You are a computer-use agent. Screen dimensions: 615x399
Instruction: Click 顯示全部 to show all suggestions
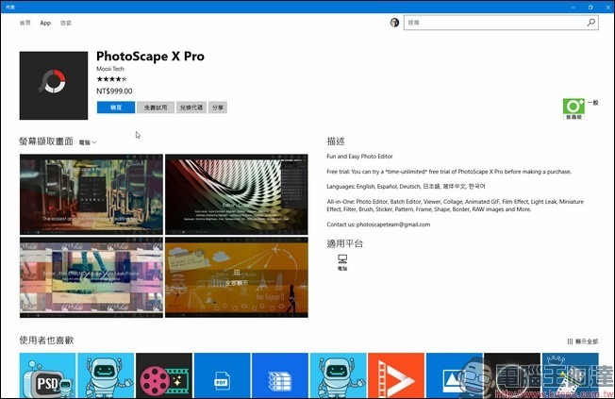(582, 341)
